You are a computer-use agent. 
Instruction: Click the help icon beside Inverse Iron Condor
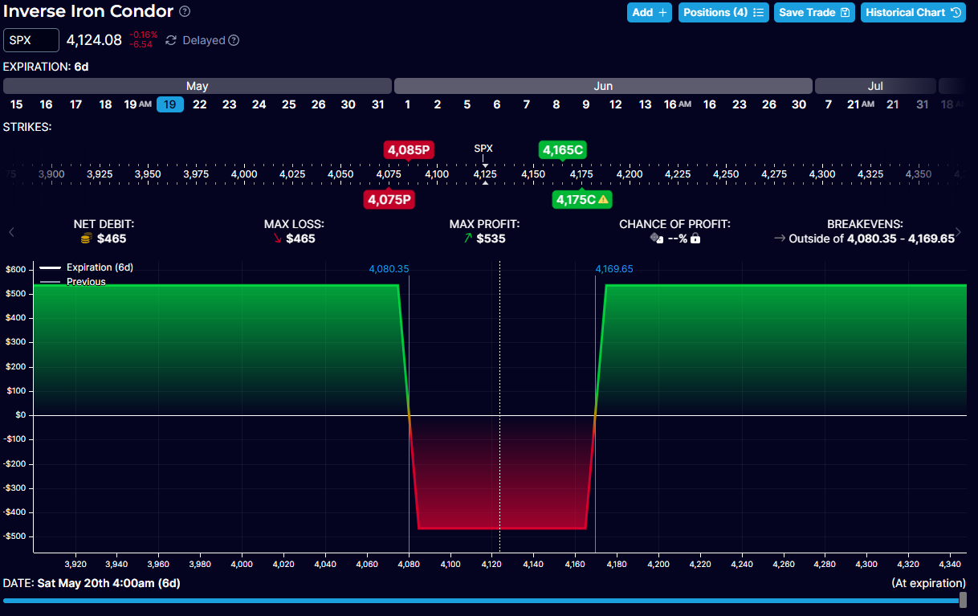(185, 11)
